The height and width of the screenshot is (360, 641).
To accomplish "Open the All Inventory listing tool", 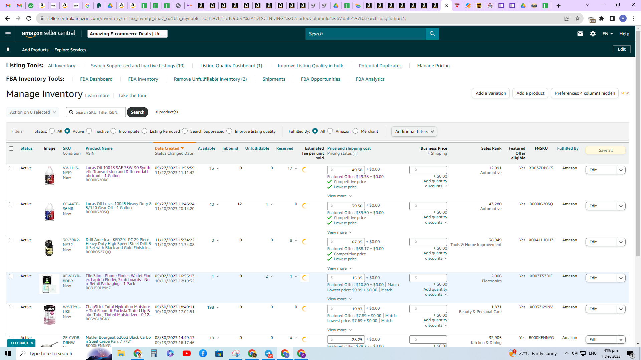I will point(61,66).
